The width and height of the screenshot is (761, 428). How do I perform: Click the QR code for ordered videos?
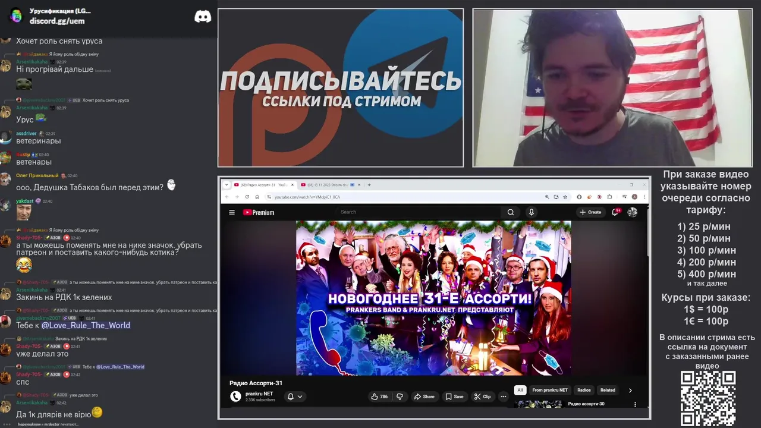point(708,398)
